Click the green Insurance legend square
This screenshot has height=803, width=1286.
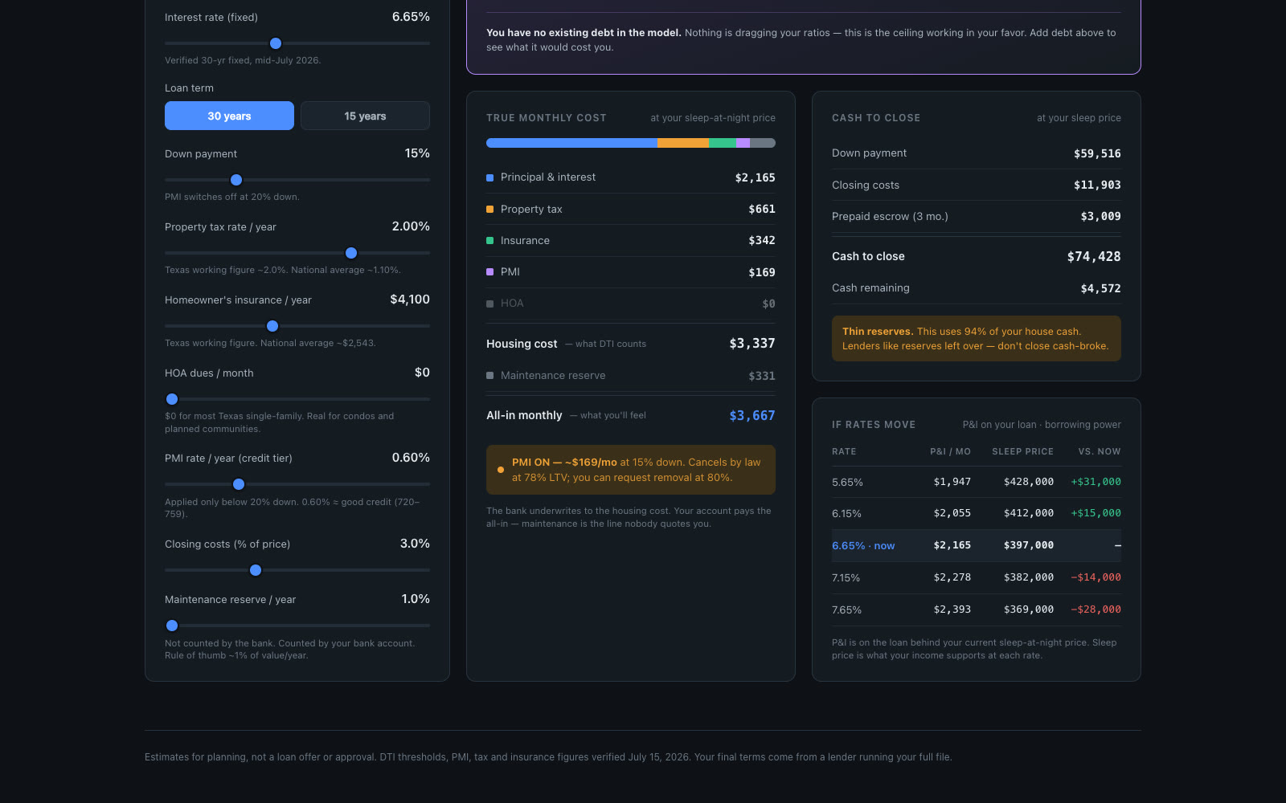[490, 241]
